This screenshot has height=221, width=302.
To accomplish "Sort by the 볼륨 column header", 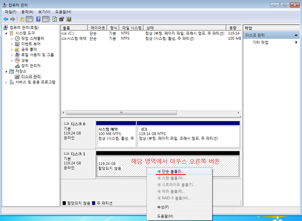I will pos(74,28).
